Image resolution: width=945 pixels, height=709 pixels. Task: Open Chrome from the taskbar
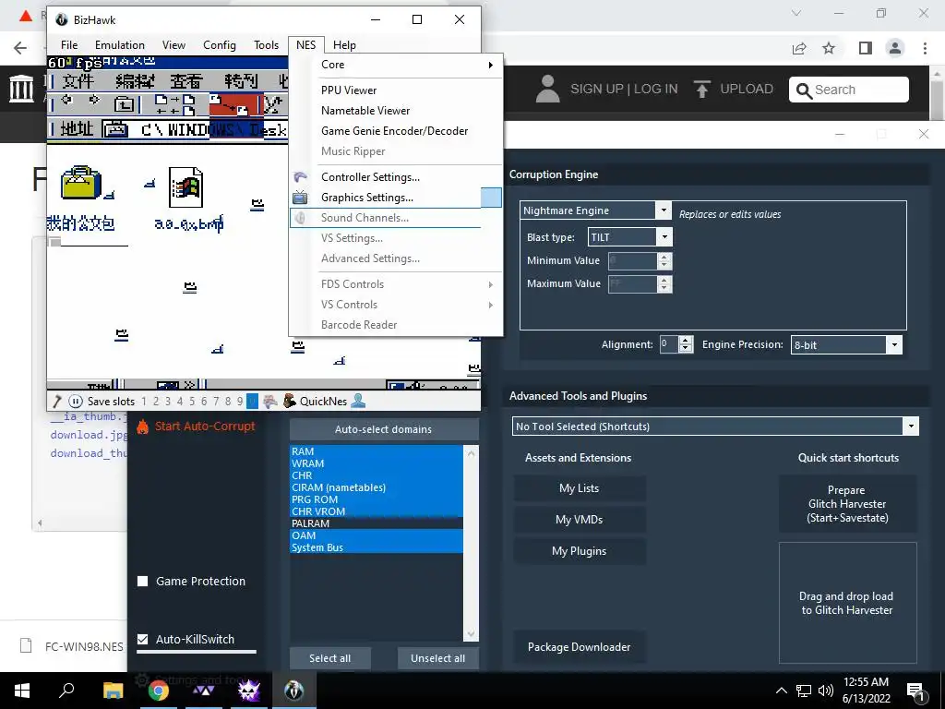[x=159, y=691]
